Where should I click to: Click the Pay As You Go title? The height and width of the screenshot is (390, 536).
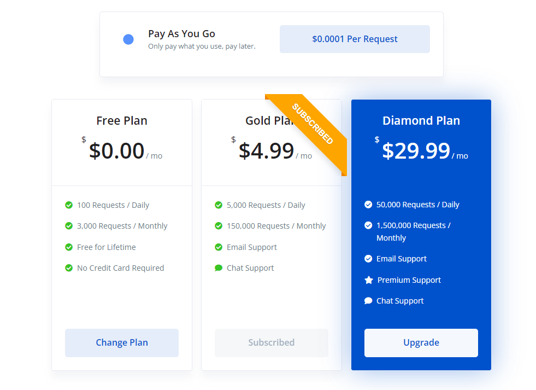tap(181, 34)
